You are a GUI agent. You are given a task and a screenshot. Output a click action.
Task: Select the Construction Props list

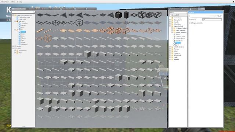point(25,17)
